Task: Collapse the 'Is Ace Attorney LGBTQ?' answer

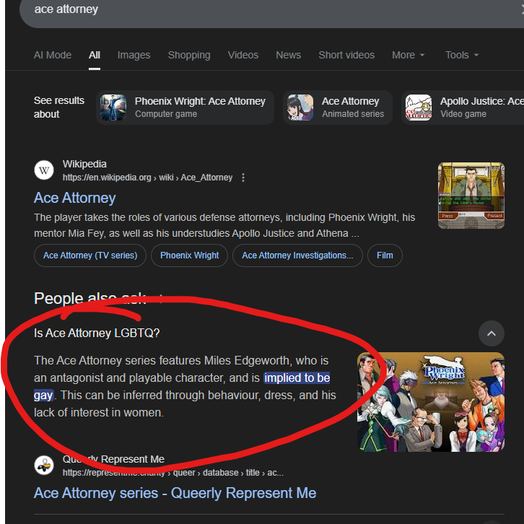Action: click(x=491, y=333)
